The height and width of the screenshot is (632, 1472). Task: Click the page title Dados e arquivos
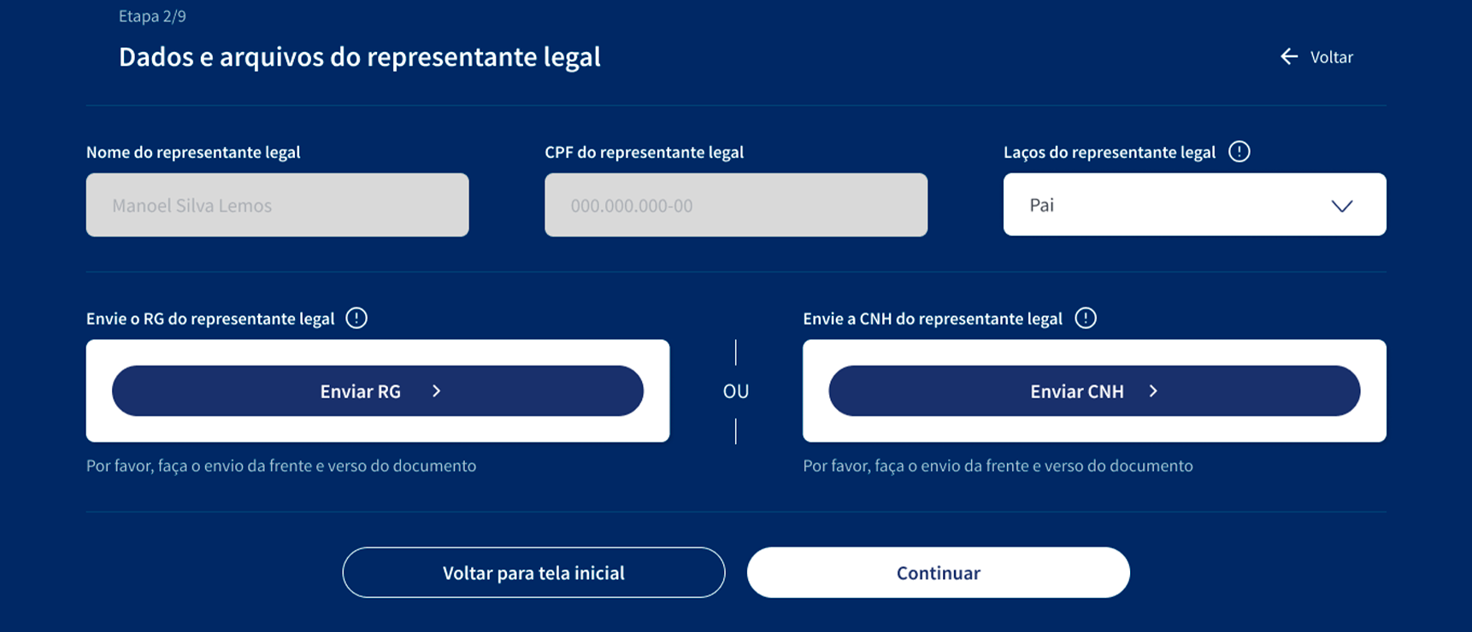(360, 57)
